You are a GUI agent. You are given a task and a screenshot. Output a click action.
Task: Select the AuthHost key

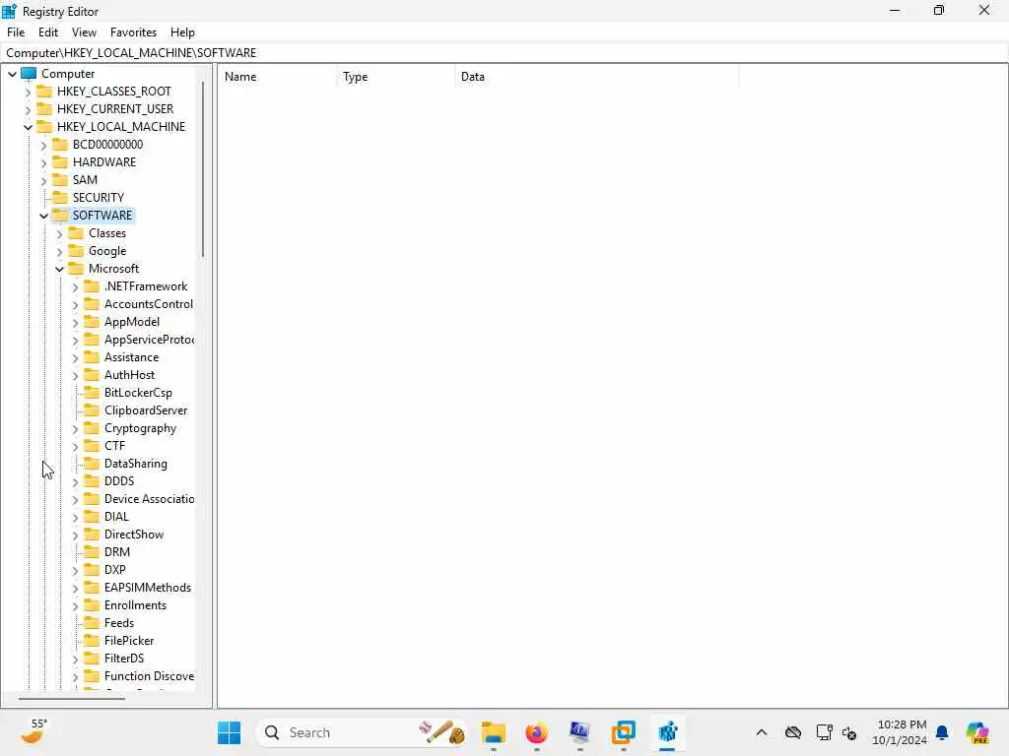pyautogui.click(x=129, y=375)
